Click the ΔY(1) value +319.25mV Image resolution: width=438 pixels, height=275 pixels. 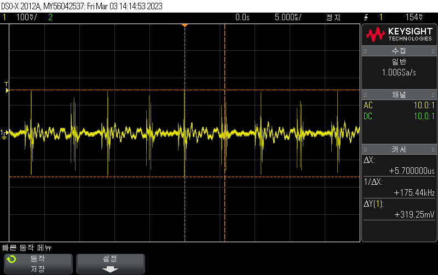(414, 214)
